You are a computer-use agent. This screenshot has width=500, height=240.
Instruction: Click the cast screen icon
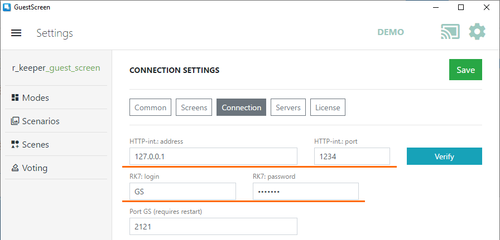[x=450, y=32]
